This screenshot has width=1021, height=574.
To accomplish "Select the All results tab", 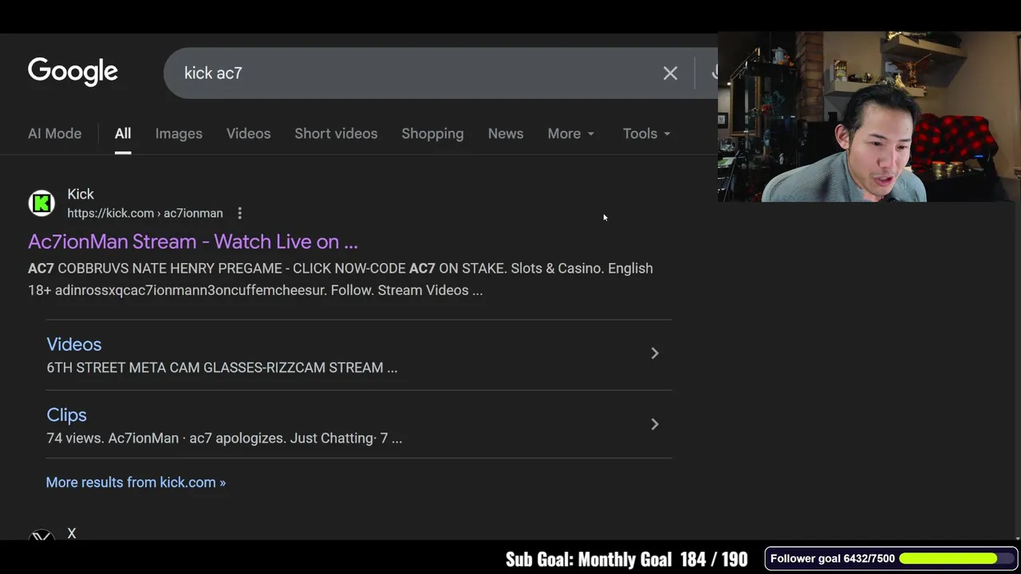I will [123, 133].
